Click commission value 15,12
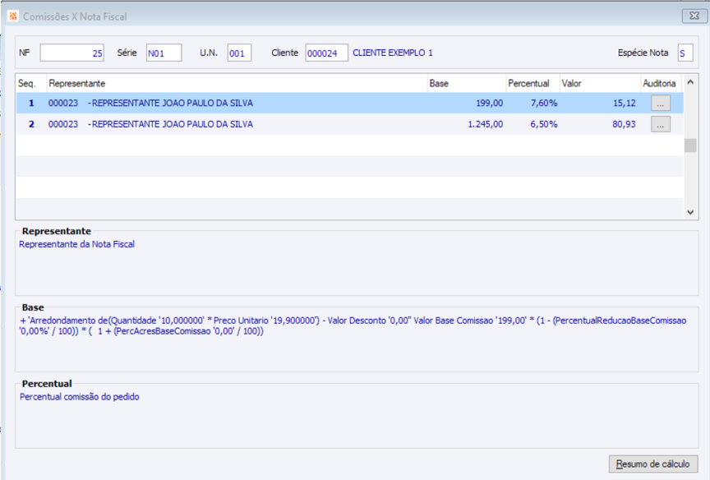Screen dimensions: 710x480 pos(625,104)
